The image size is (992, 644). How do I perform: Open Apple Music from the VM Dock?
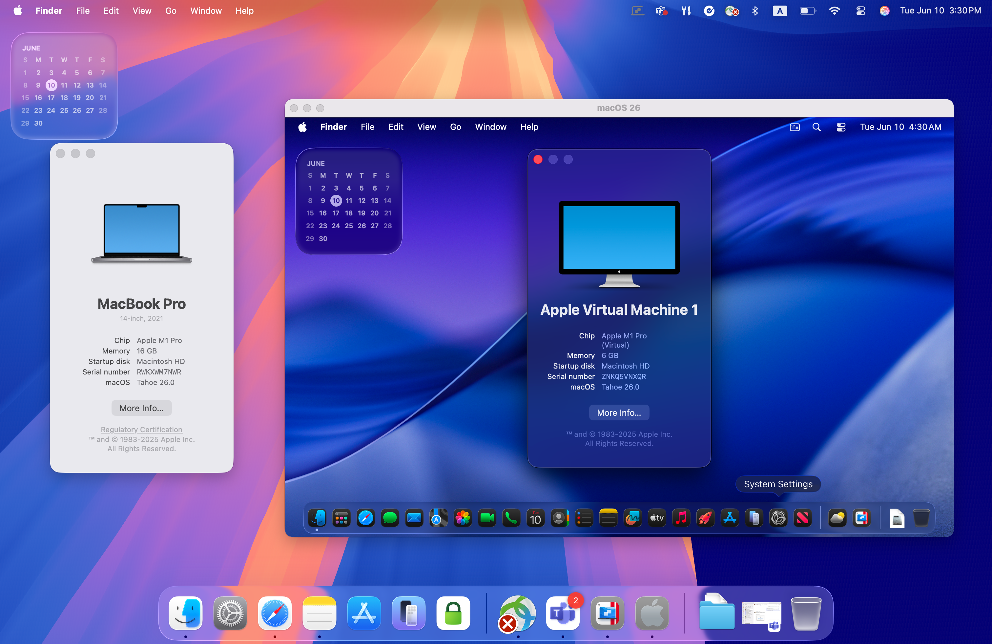coord(681,518)
